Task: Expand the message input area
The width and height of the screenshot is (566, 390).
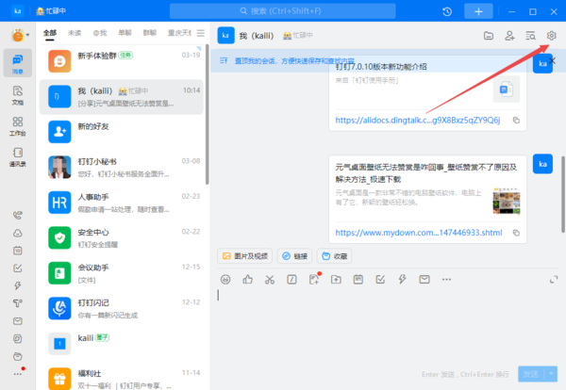Action: (x=552, y=279)
